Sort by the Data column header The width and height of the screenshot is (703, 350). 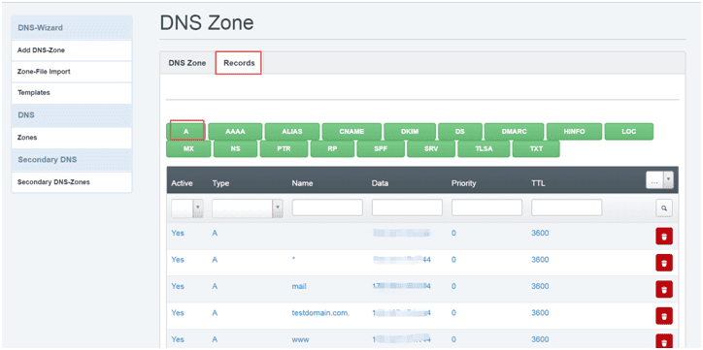click(x=380, y=183)
